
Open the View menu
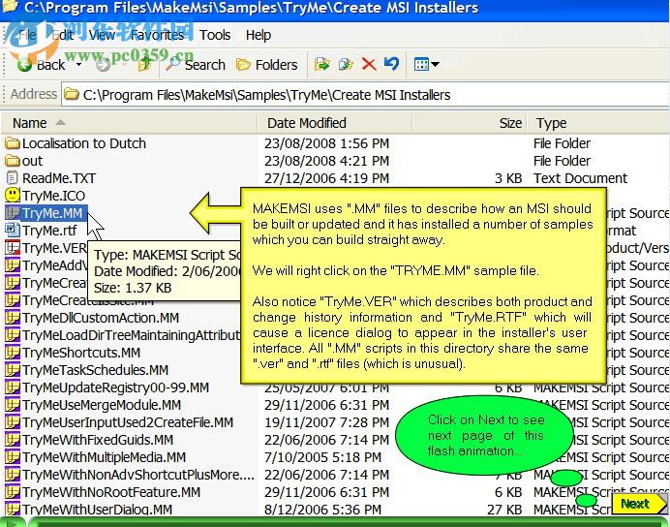coord(102,35)
